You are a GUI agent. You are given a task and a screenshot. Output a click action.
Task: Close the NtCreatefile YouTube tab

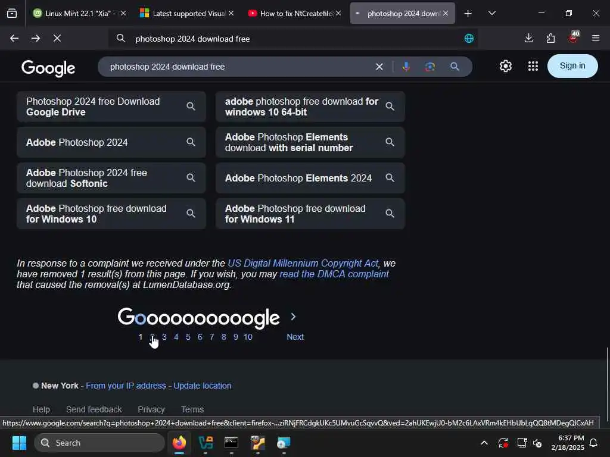338,13
